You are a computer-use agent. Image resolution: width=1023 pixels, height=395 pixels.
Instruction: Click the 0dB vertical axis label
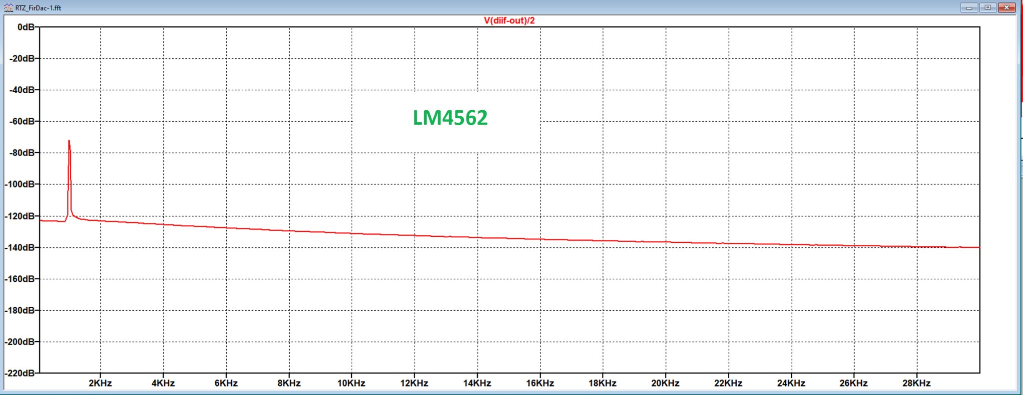(x=26, y=27)
